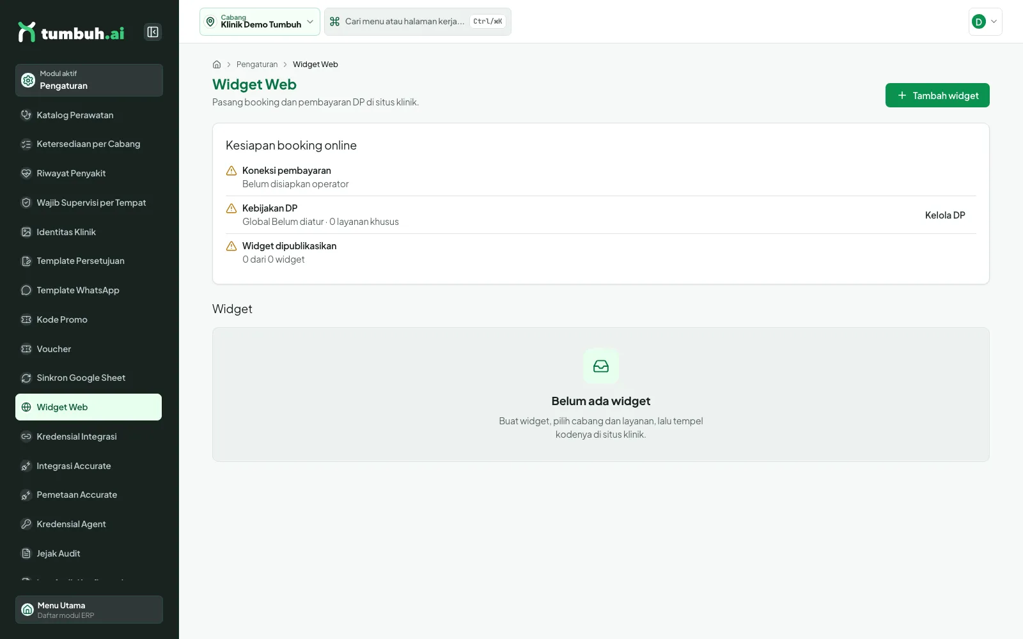Screen dimensions: 1023x639
Task: Click the 'Belum ada widget' heading
Action: (x=601, y=401)
